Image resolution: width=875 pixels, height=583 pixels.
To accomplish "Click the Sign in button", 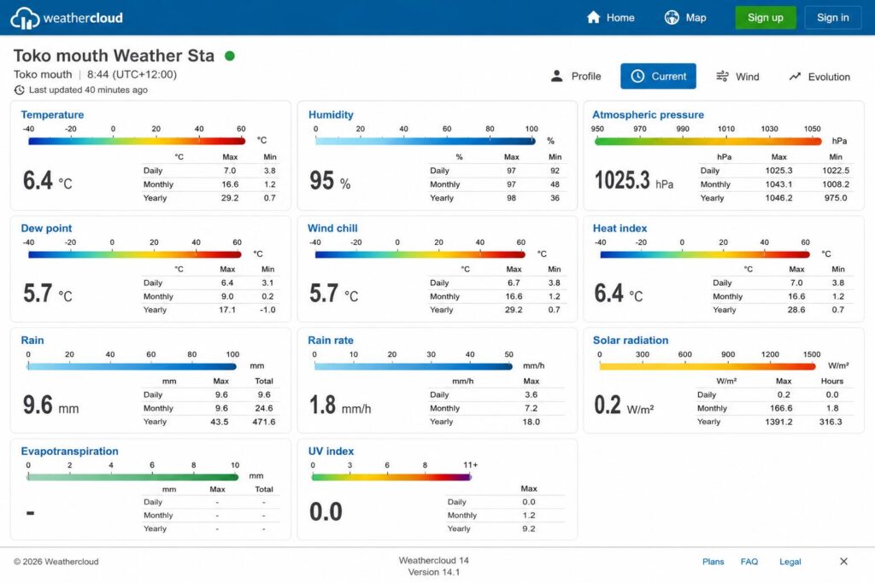I will pos(832,18).
